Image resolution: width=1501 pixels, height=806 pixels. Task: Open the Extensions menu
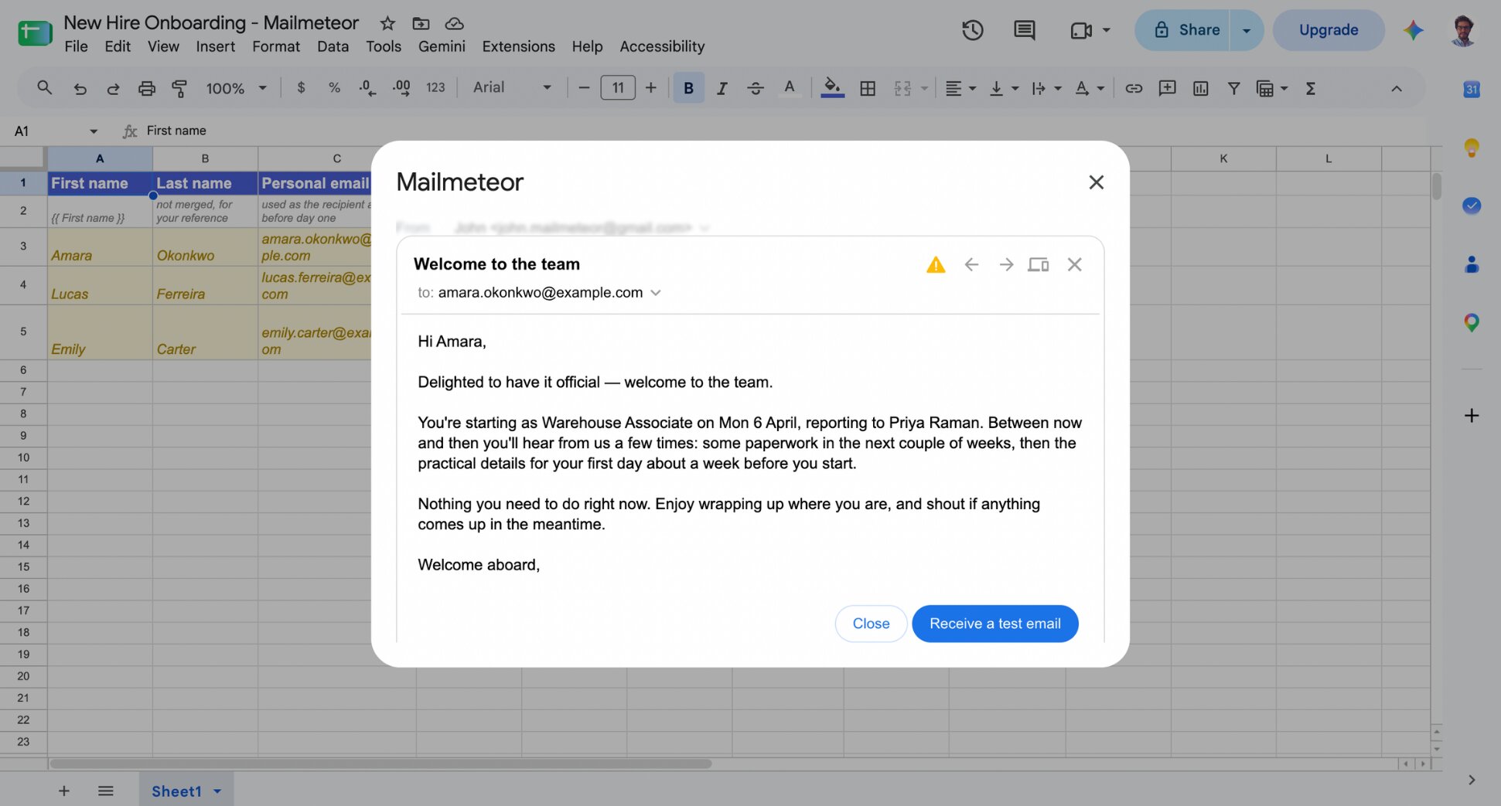click(x=518, y=46)
